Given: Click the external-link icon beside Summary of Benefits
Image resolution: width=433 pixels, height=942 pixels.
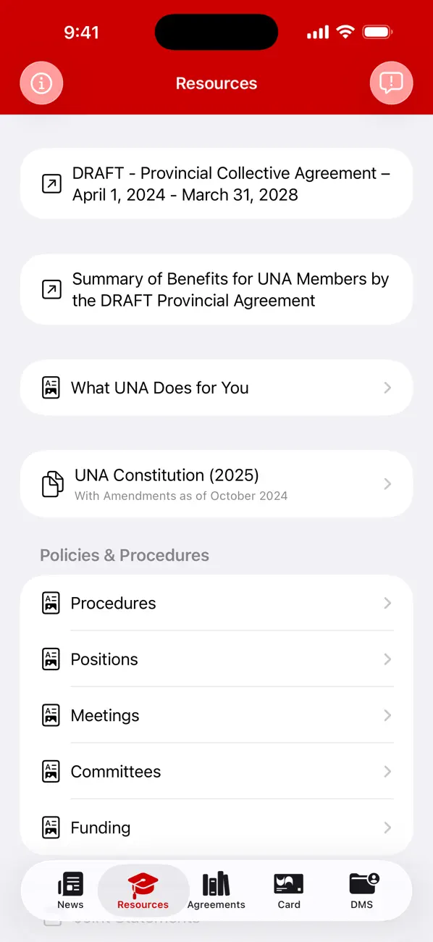Looking at the screenshot, I should (x=51, y=289).
